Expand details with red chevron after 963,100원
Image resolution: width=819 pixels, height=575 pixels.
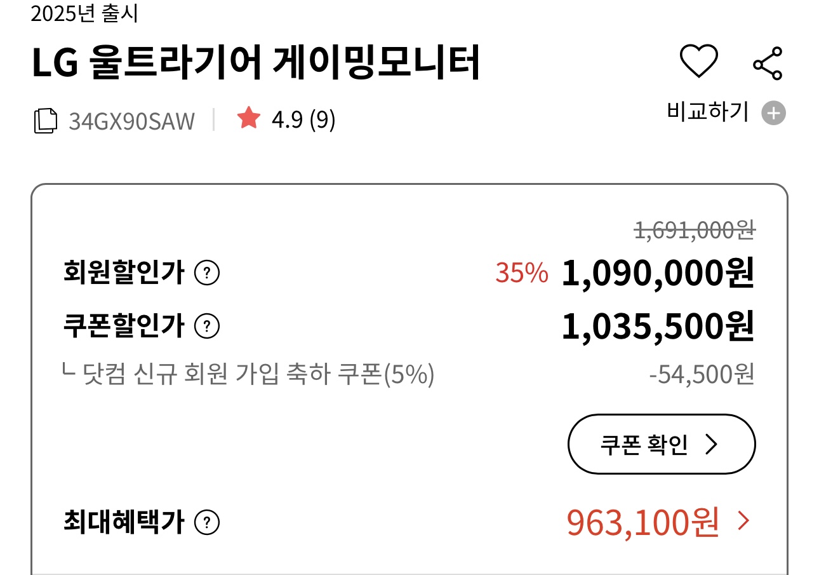pyautogui.click(x=744, y=522)
